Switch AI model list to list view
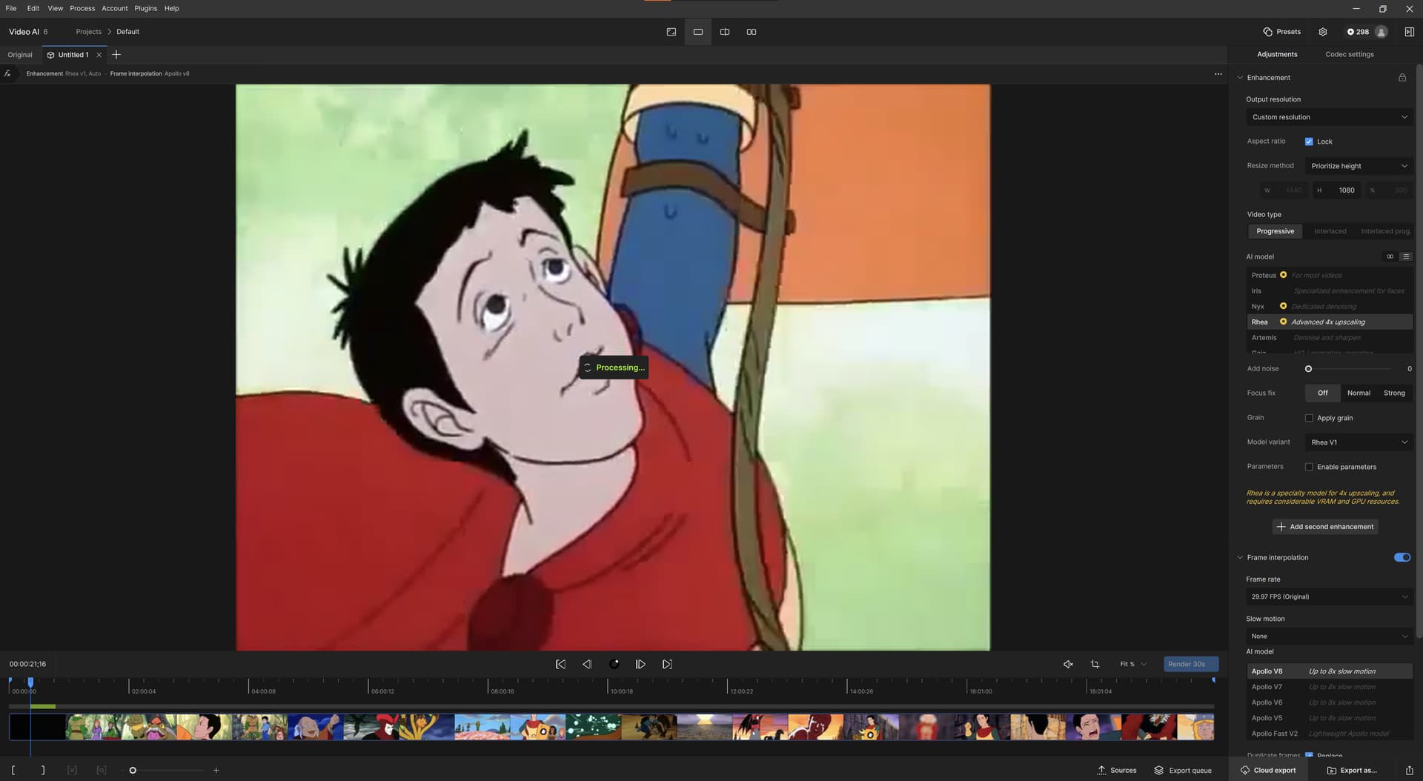Screen dimensions: 1423x781 tap(1406, 257)
